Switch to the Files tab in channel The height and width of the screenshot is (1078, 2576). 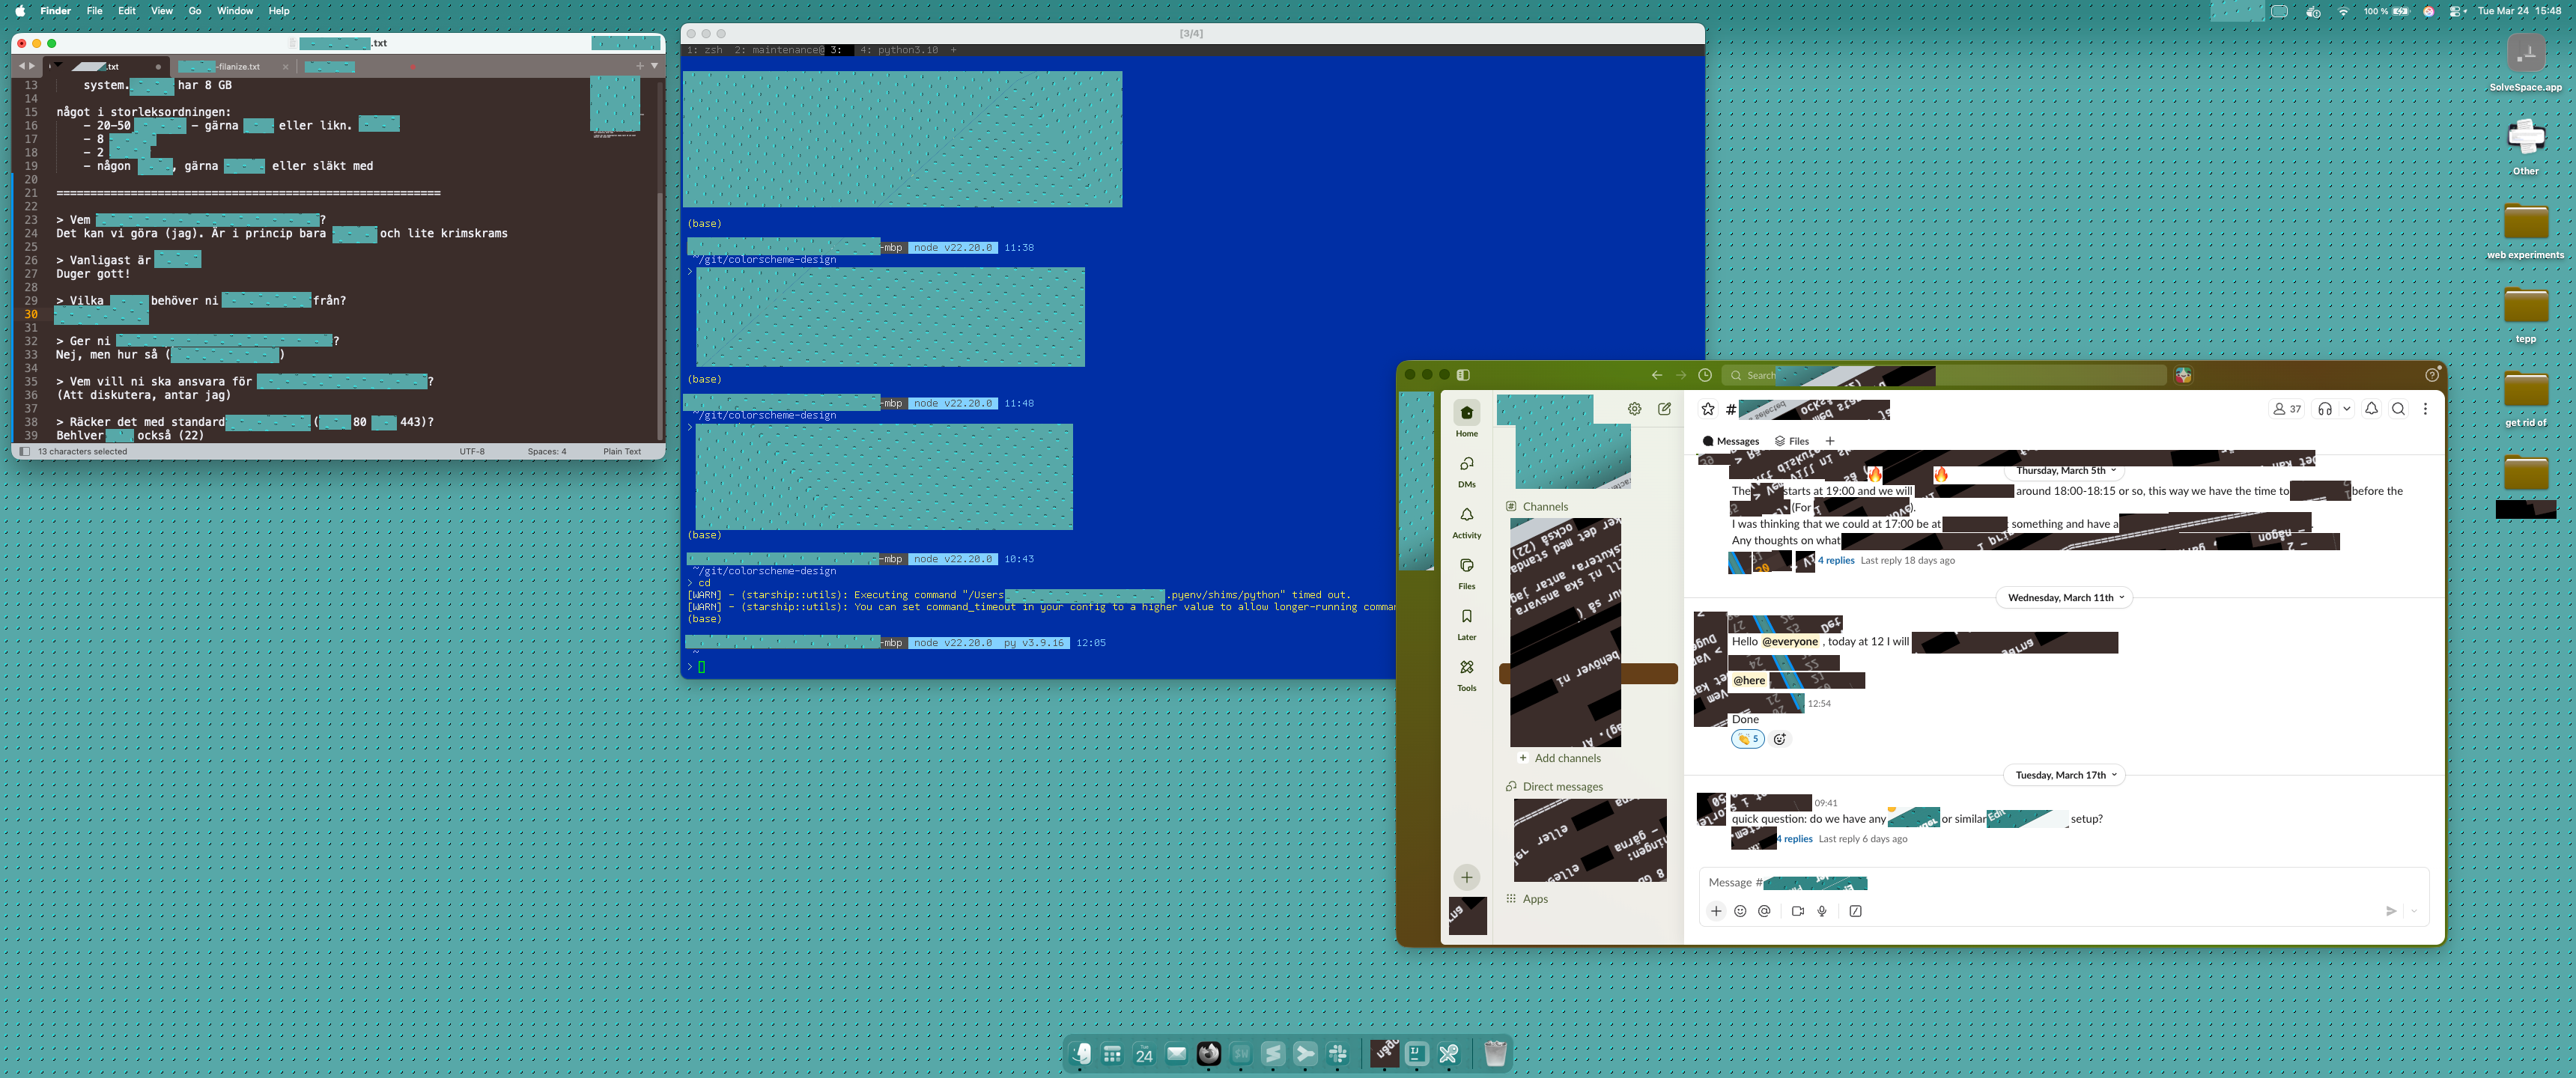1791,441
